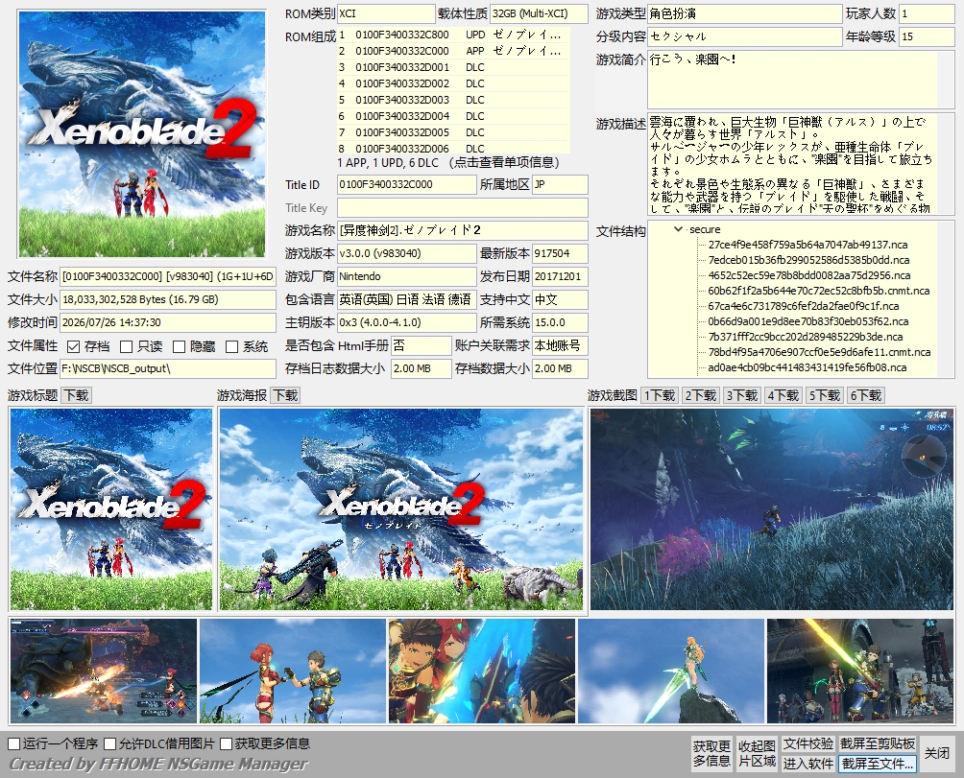Click the Title ID field 0100F3400332C000

point(407,185)
